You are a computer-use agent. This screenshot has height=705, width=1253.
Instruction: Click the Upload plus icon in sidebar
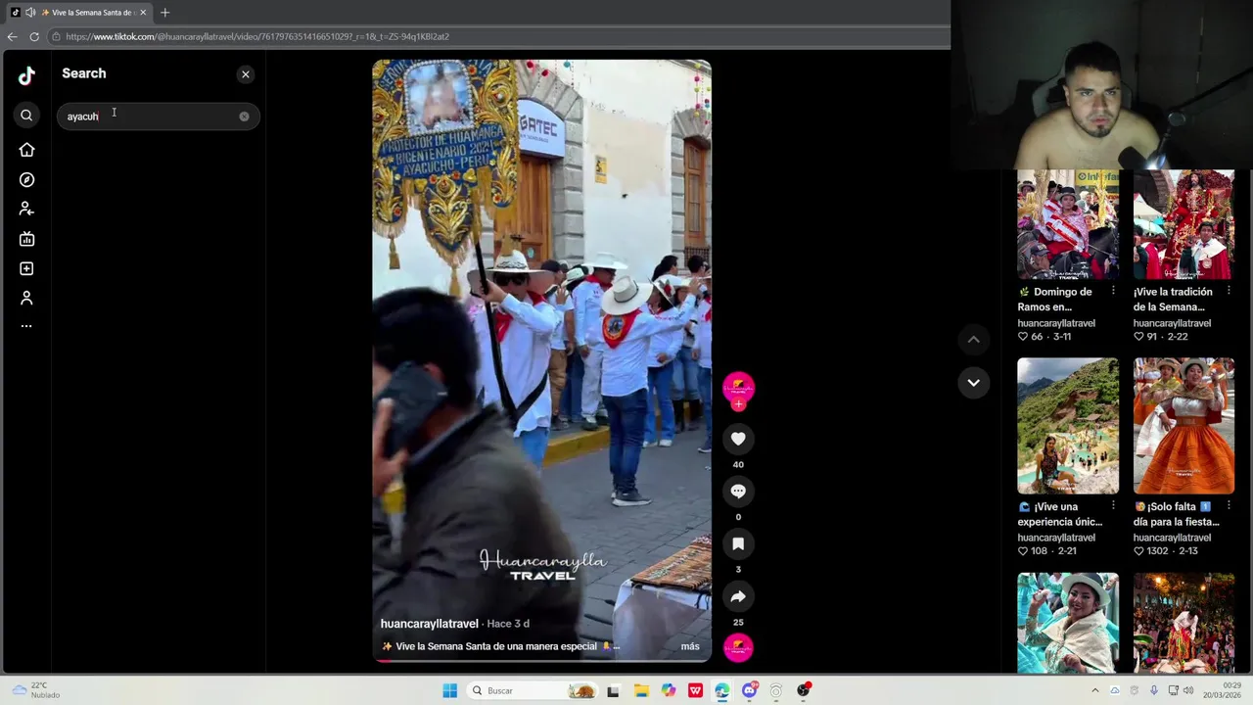point(26,268)
